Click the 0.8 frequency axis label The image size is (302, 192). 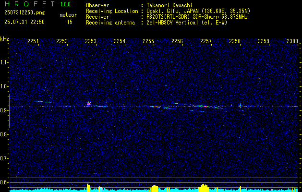click(4, 134)
